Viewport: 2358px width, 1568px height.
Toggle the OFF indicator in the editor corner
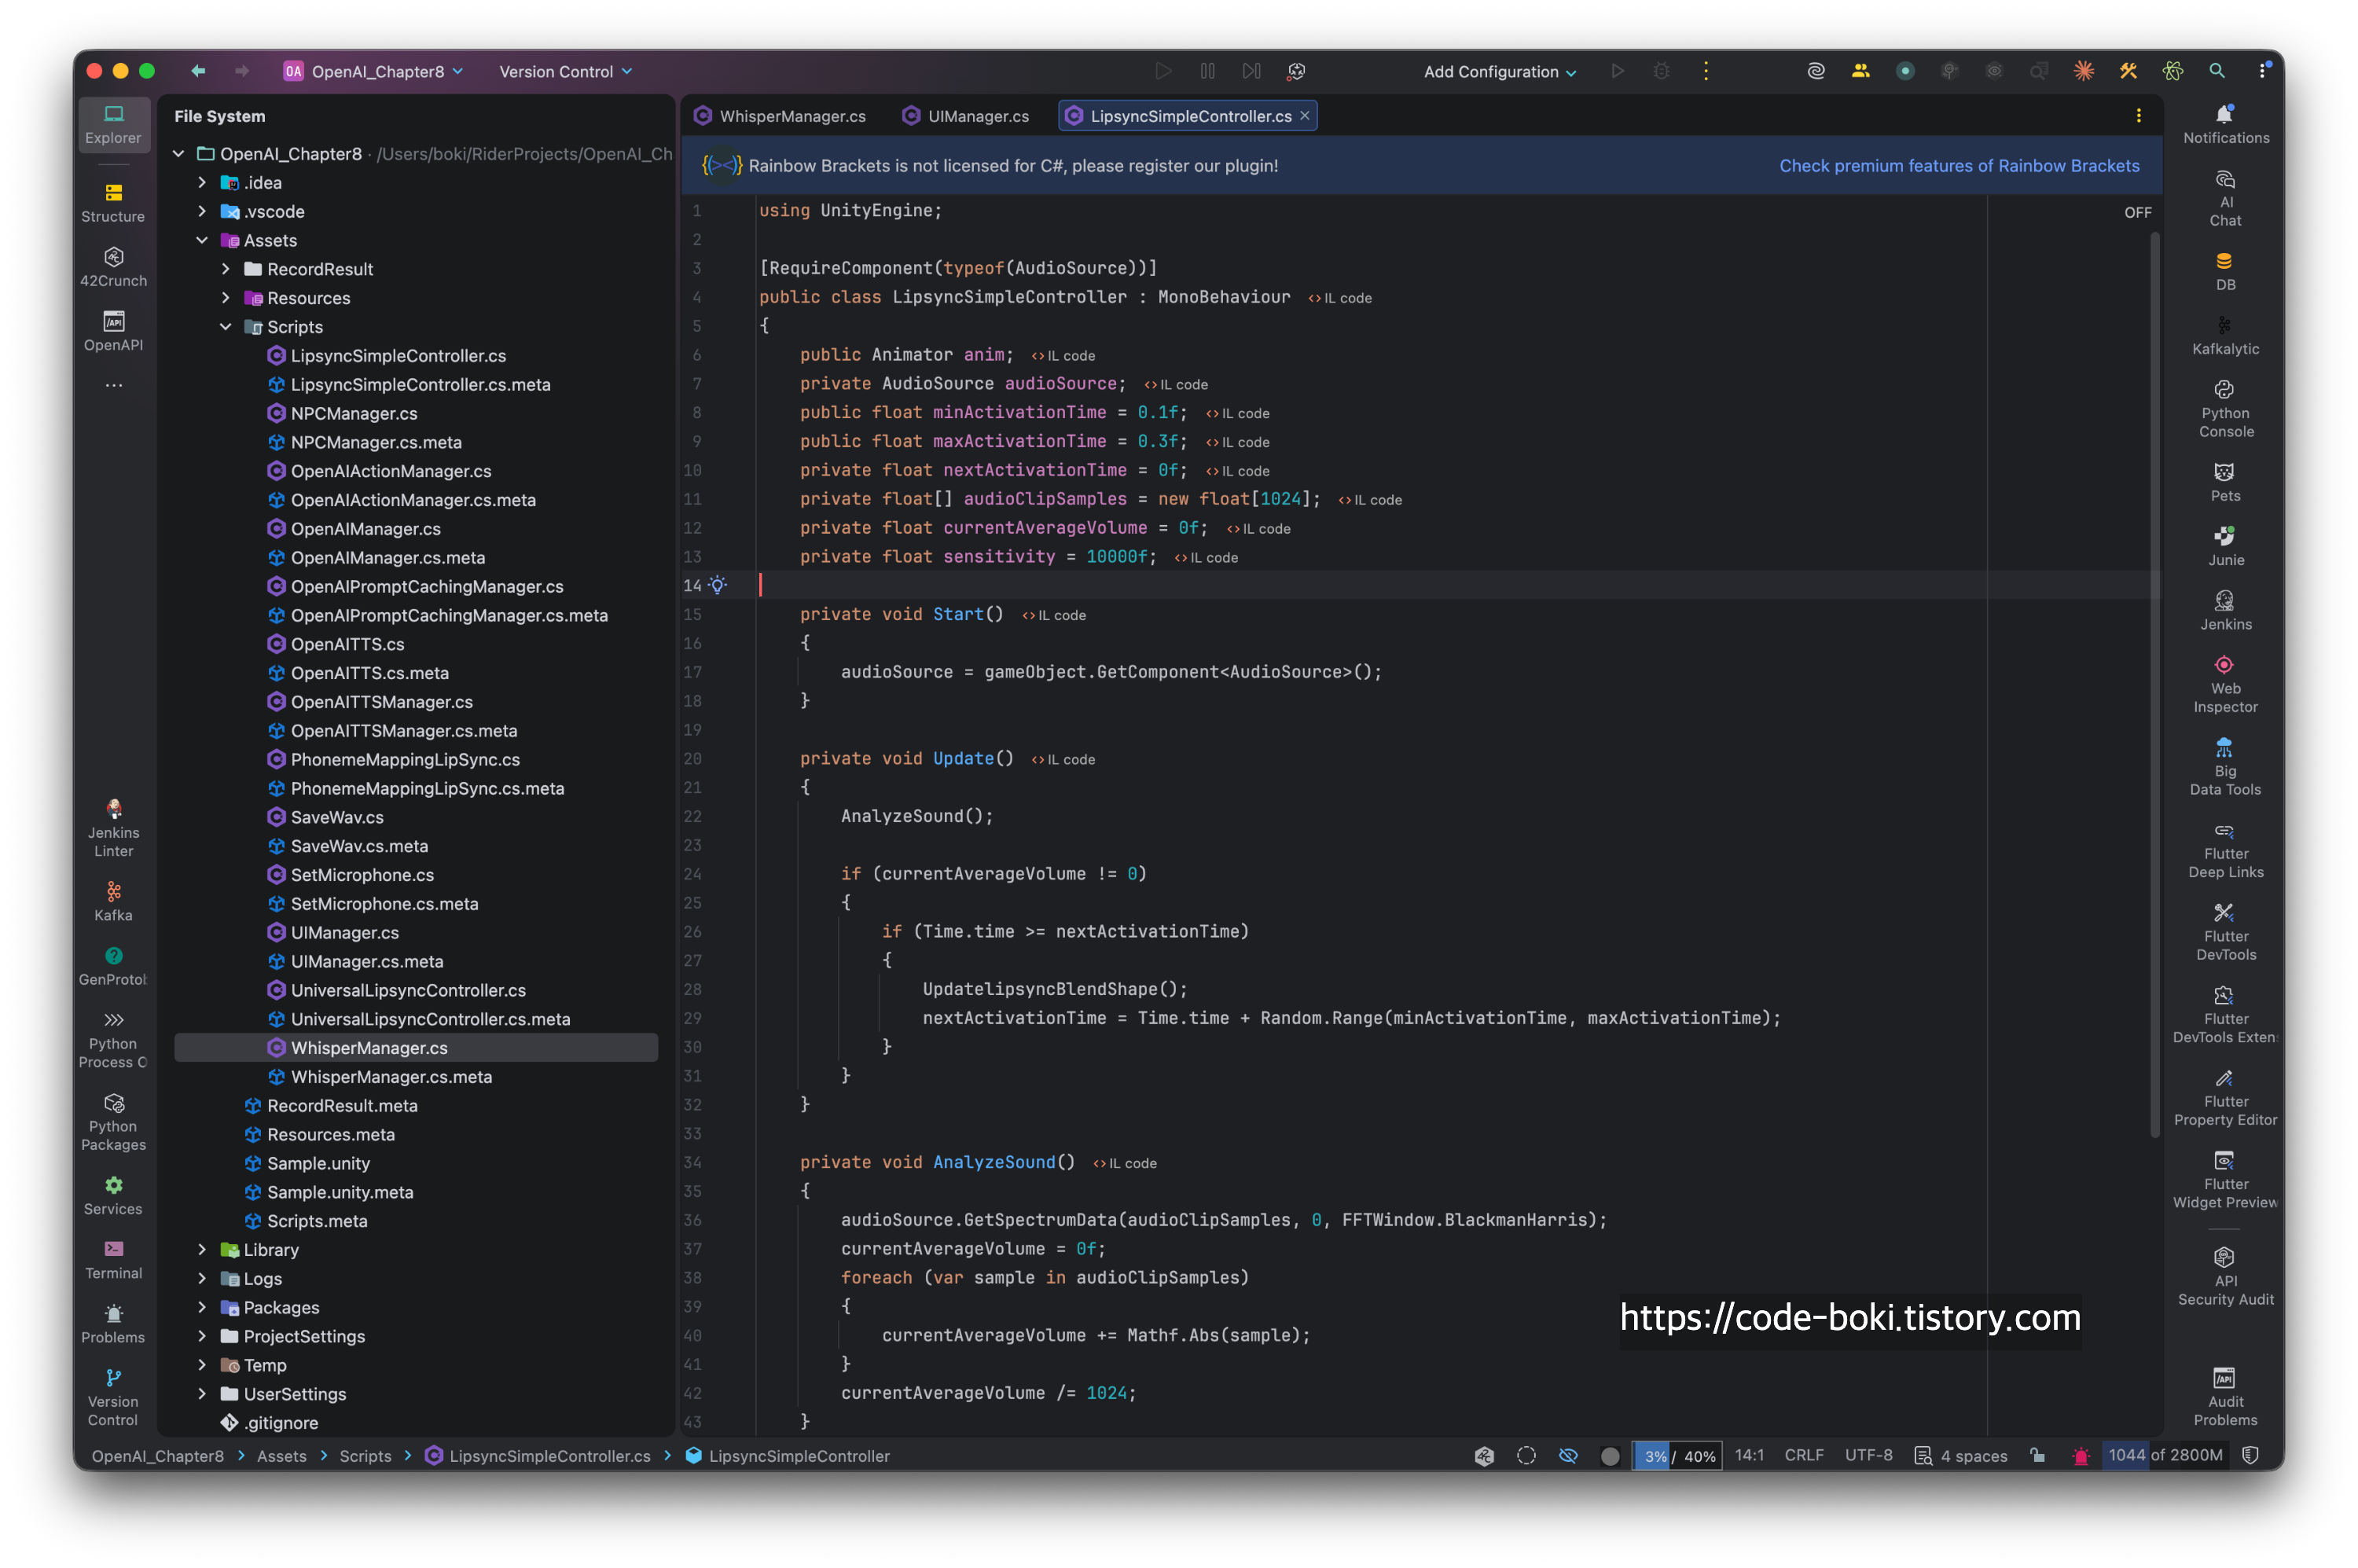click(2137, 213)
